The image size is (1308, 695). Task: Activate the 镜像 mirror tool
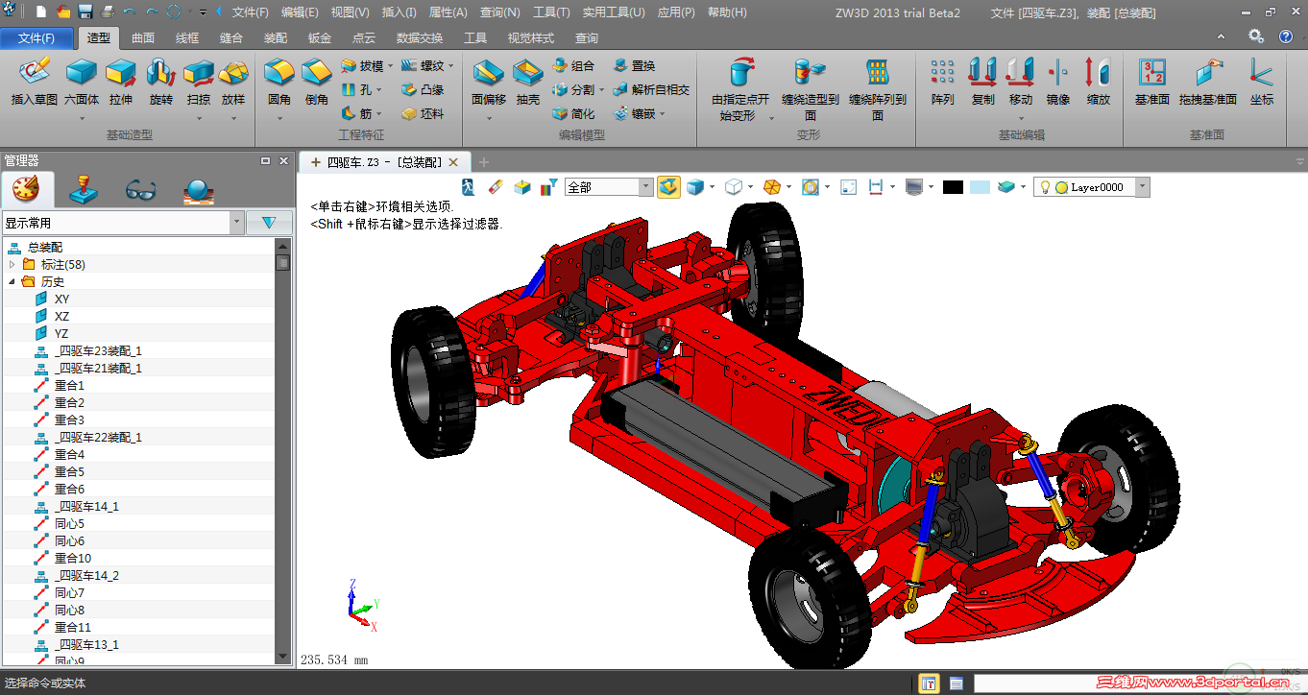coord(1058,82)
